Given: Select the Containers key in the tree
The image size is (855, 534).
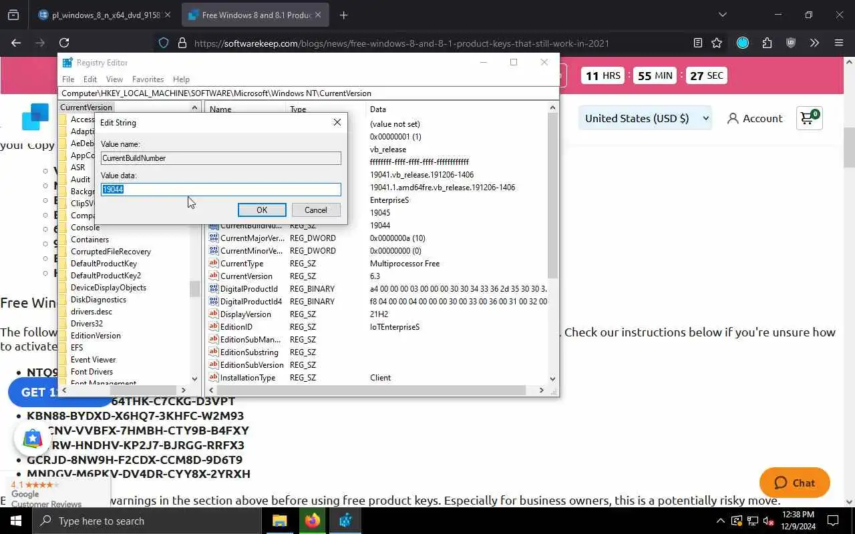Looking at the screenshot, I should click(x=90, y=240).
